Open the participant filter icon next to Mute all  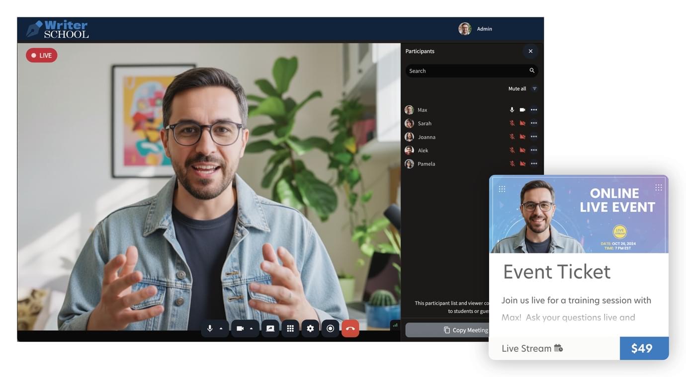click(533, 87)
